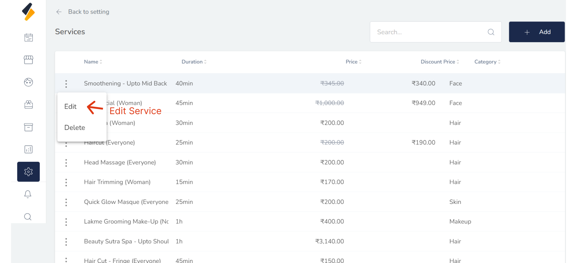Open the calendar icon in sidebar

click(28, 38)
